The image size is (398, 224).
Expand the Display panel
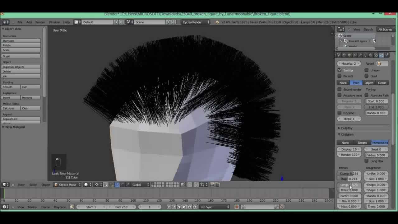click(x=346, y=128)
